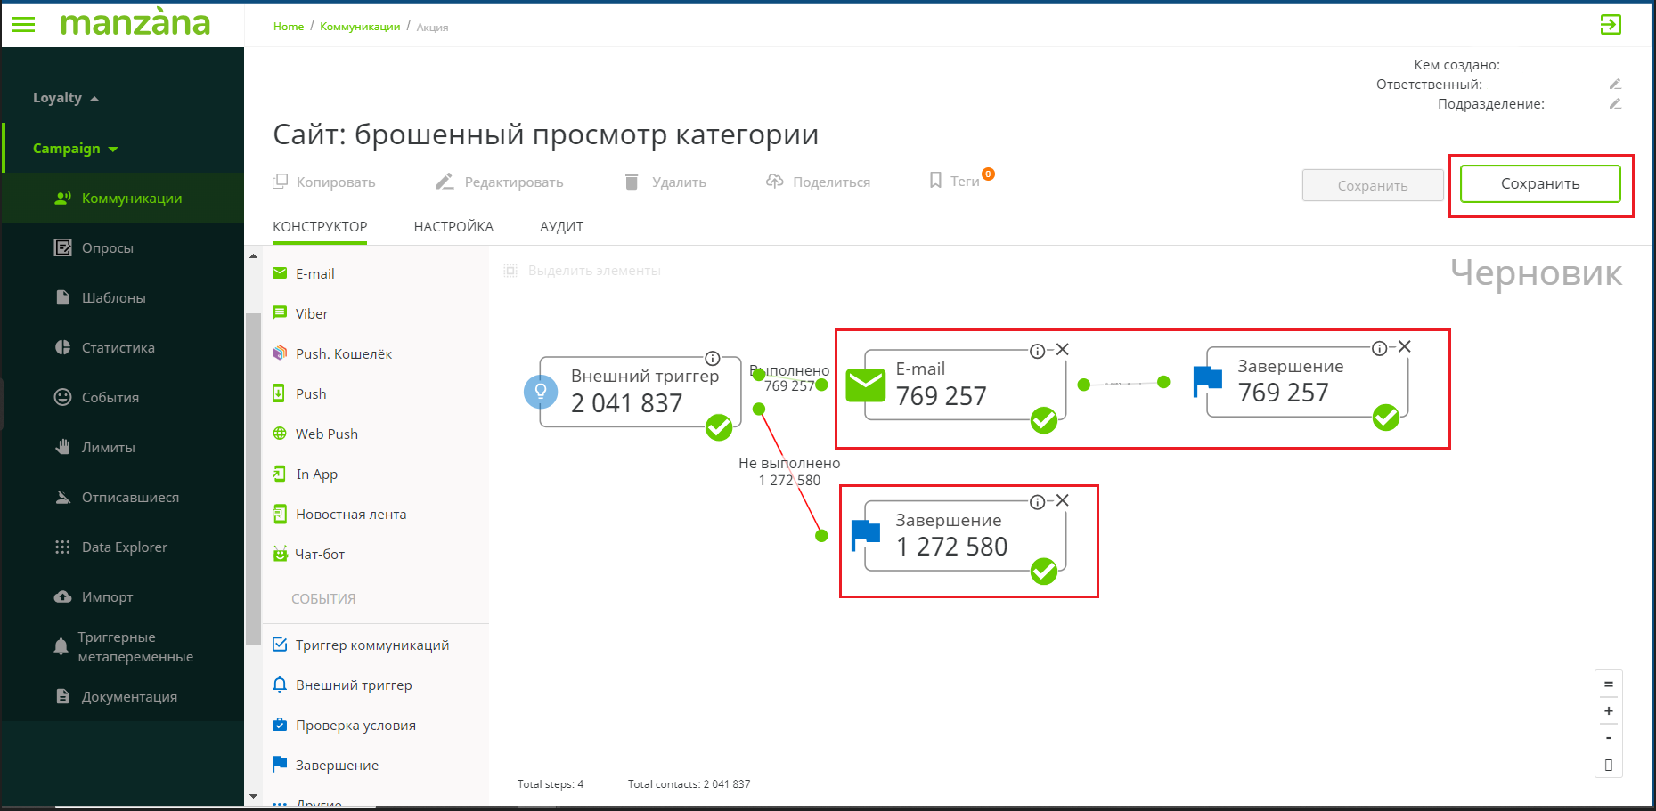
Task: Open the АУДИТ tab
Action: click(x=561, y=227)
